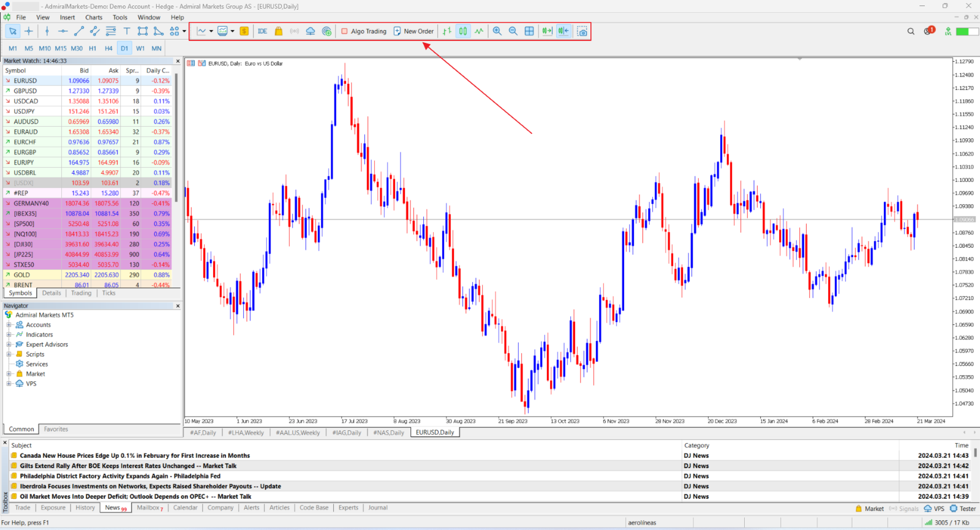Open the indicators list dropdown arrow
Screen dimensions: 980x530
click(x=211, y=31)
